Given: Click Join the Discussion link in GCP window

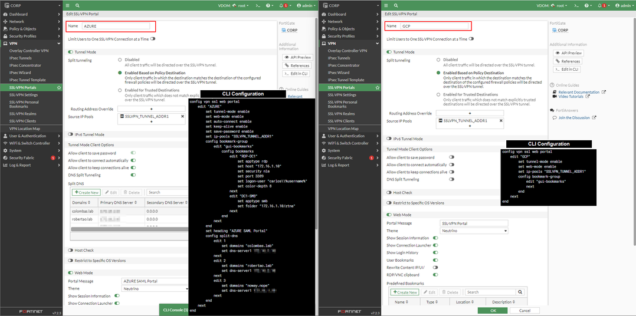Looking at the screenshot, I should pyautogui.click(x=575, y=118).
